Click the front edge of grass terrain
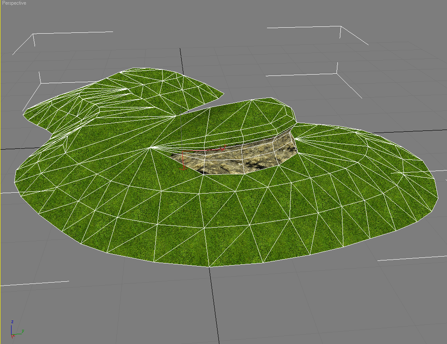Image resolution: width=447 pixels, height=344 pixels. tap(210, 266)
